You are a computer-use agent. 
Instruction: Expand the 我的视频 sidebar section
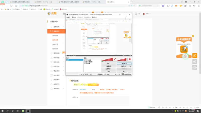63,75
